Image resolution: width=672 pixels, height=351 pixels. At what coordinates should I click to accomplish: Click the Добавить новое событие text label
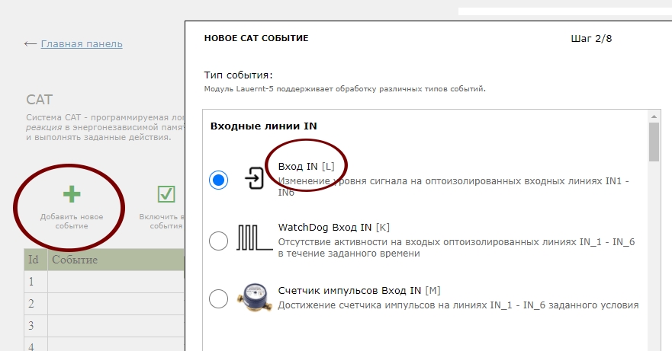click(71, 221)
